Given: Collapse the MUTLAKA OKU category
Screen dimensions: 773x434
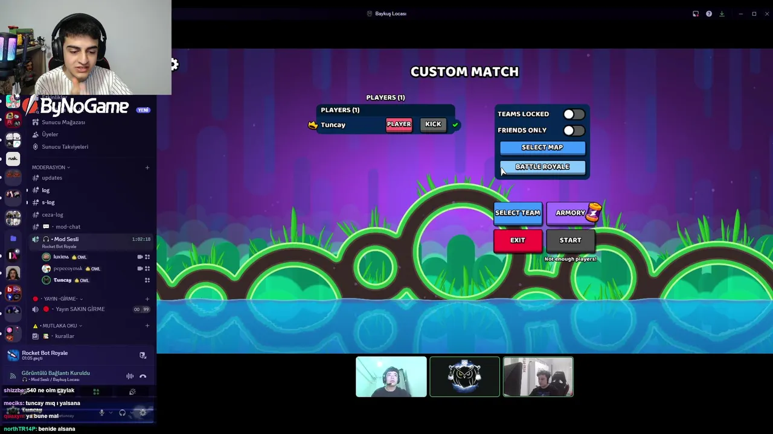Looking at the screenshot, I should pos(57,325).
